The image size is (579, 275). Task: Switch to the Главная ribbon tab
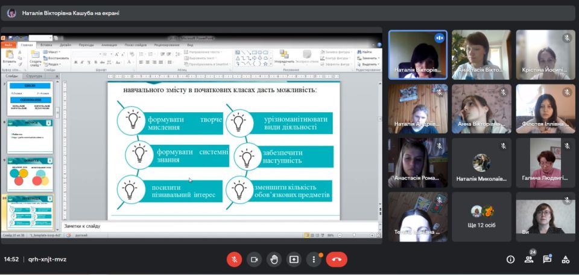(x=27, y=45)
